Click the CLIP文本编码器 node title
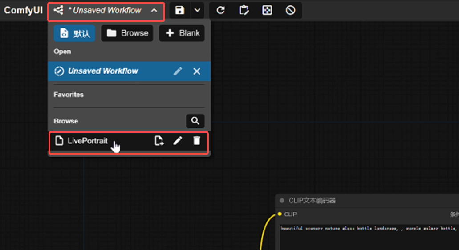 [312, 201]
